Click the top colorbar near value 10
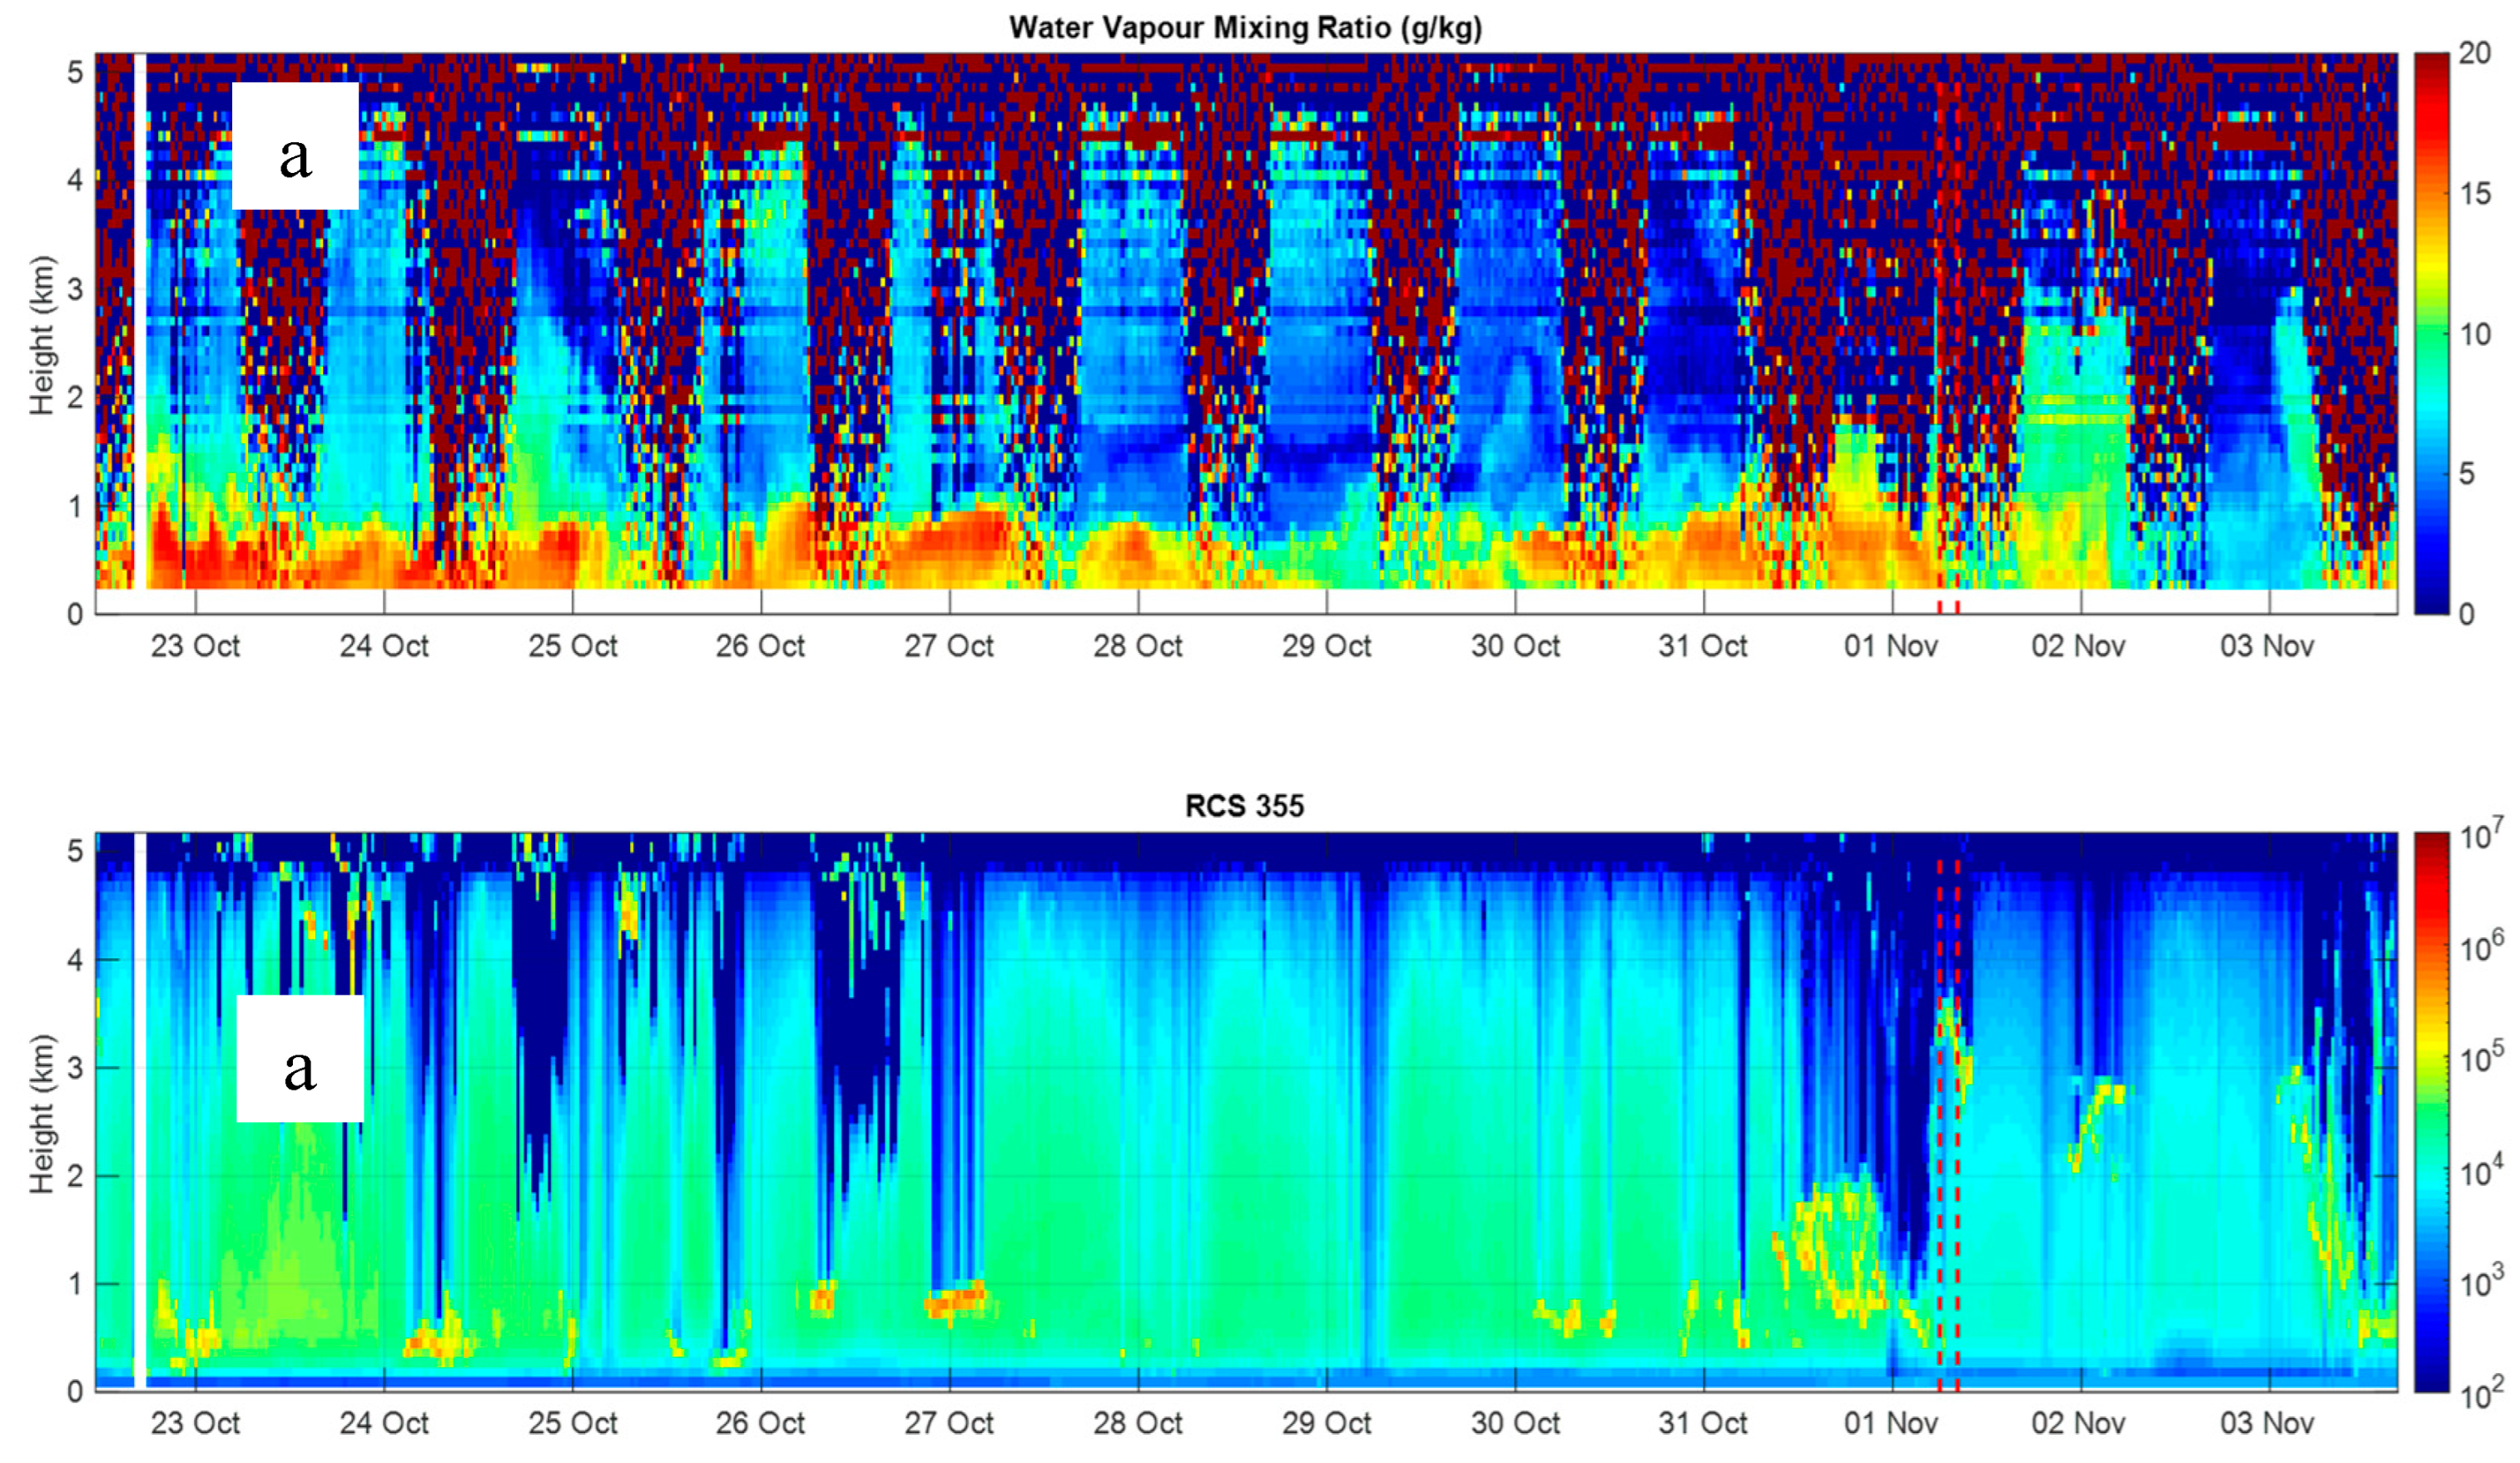Screen dimensions: 2520x1463 [2432, 333]
